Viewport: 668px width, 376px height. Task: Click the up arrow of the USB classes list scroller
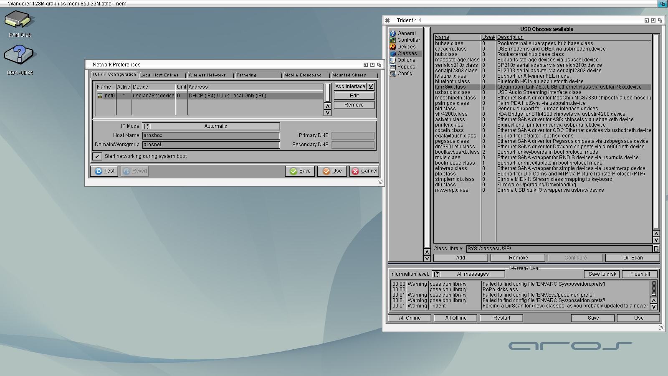point(656,234)
